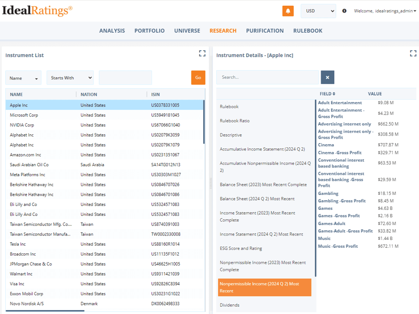Open the Starts With condition dropdown
Viewport: 419px width, 314px height.
(x=70, y=78)
